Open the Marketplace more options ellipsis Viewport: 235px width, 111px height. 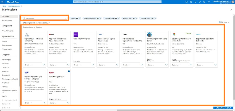click(20, 10)
